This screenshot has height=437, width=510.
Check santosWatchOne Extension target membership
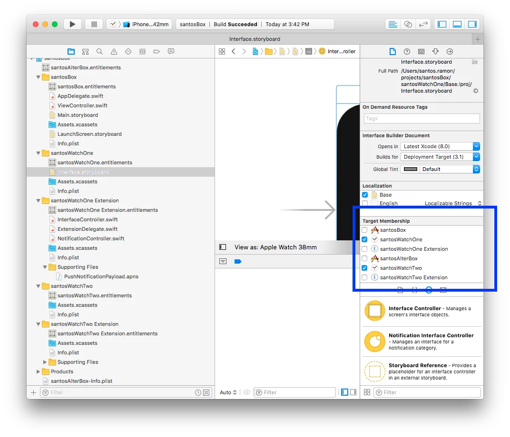[x=364, y=249]
